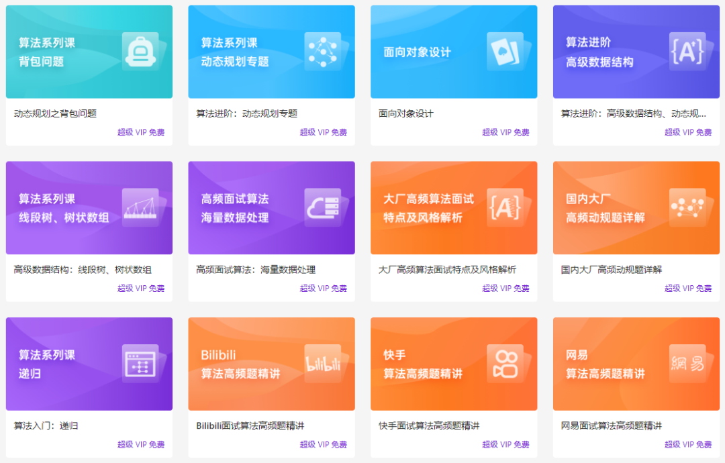
Task: Click the backpack icon on 背包问题 banner
Action: [x=140, y=51]
